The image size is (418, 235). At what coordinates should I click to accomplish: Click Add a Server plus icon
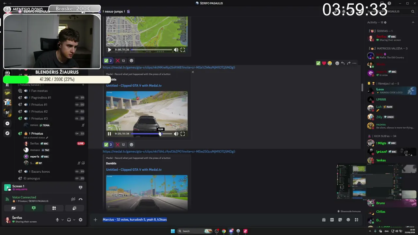point(7,123)
